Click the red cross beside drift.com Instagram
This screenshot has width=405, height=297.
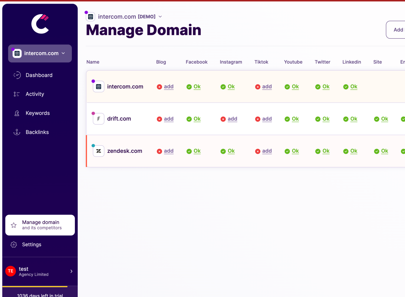[x=223, y=119]
